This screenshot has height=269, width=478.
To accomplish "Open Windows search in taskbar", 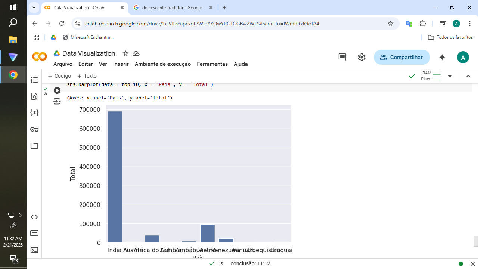I will tap(13, 23).
